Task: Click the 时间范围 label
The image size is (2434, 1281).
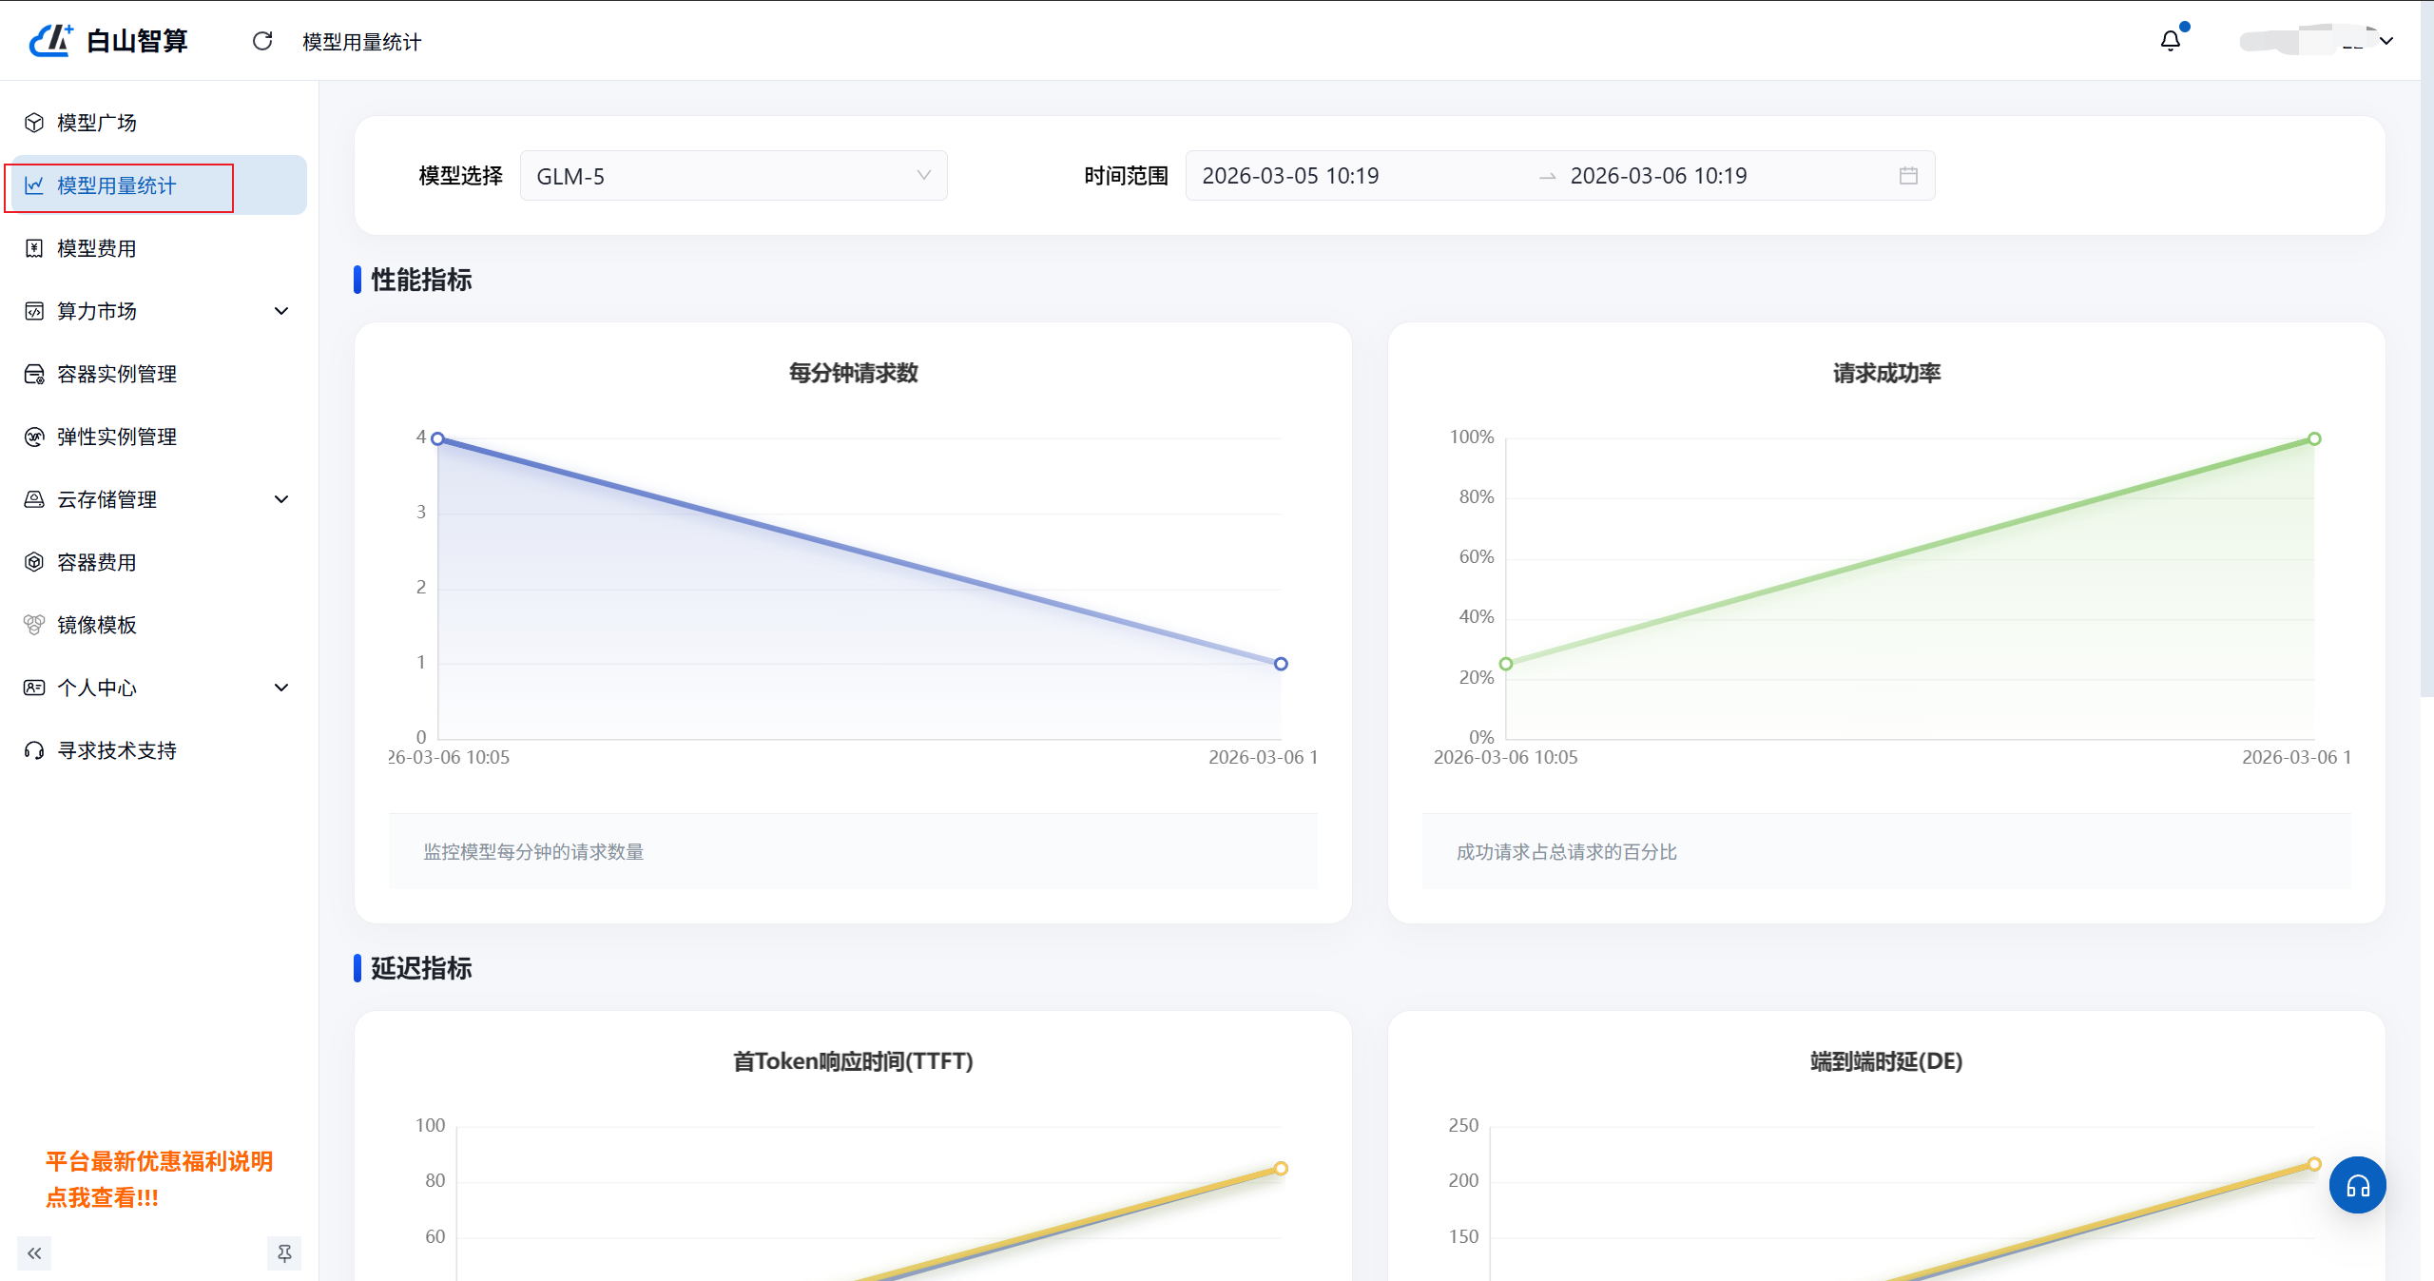Action: coord(1126,176)
